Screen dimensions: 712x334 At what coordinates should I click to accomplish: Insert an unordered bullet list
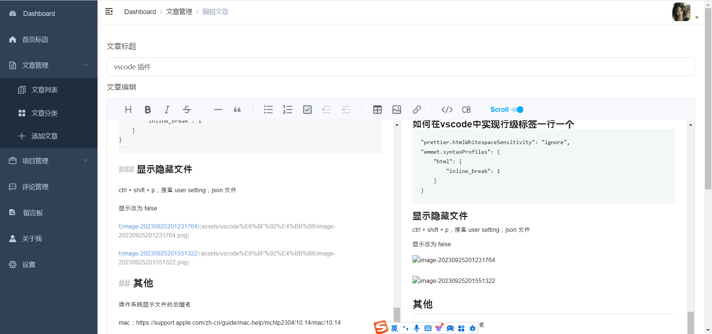tap(268, 110)
